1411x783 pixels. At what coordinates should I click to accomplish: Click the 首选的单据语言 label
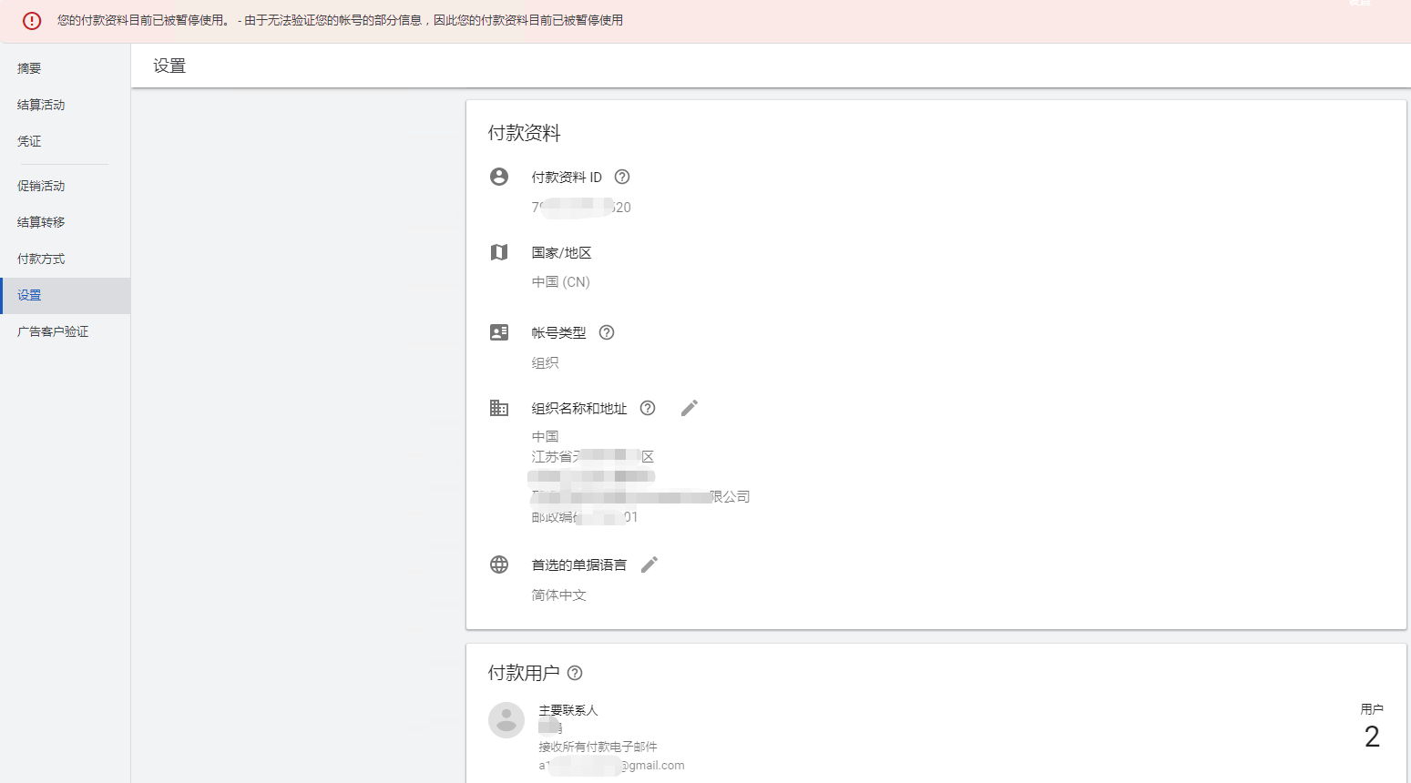click(579, 564)
